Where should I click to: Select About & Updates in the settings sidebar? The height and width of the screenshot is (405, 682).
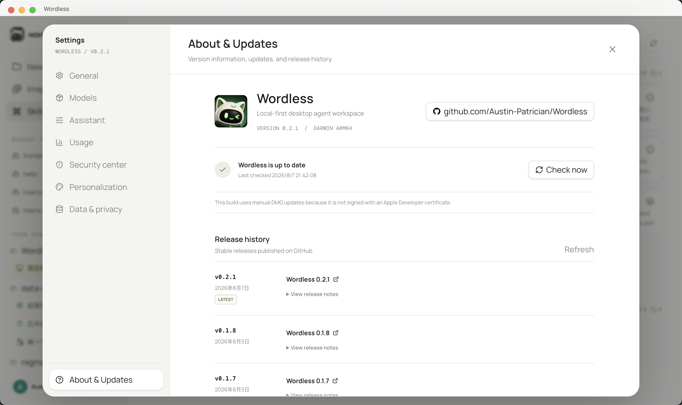[106, 380]
